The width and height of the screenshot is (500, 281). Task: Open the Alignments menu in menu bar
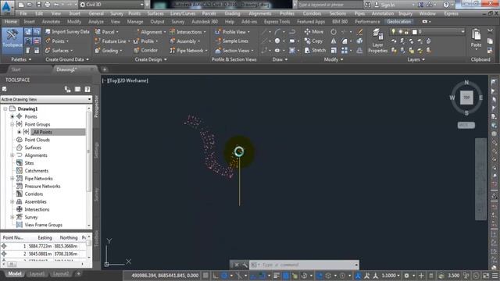pyautogui.click(x=260, y=14)
